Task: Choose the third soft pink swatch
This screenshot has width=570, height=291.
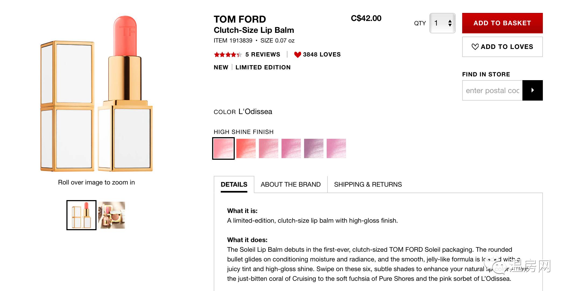Action: pos(269,148)
